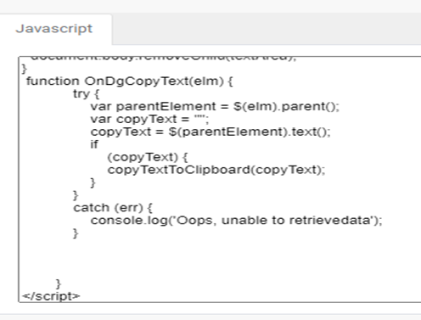Image resolution: width=421 pixels, height=320 pixels.
Task: Click the closing brace above </script>
Action: 58,284
